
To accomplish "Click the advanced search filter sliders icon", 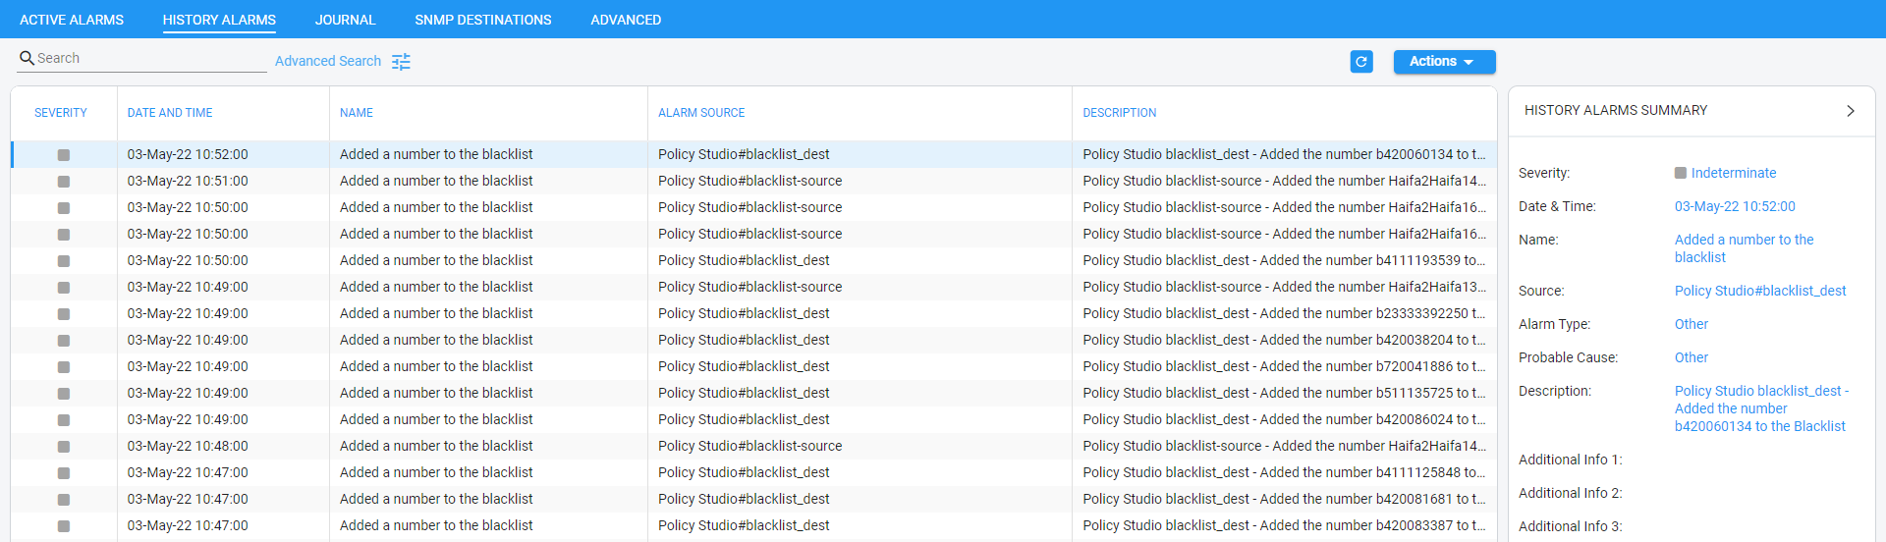I will 401,62.
